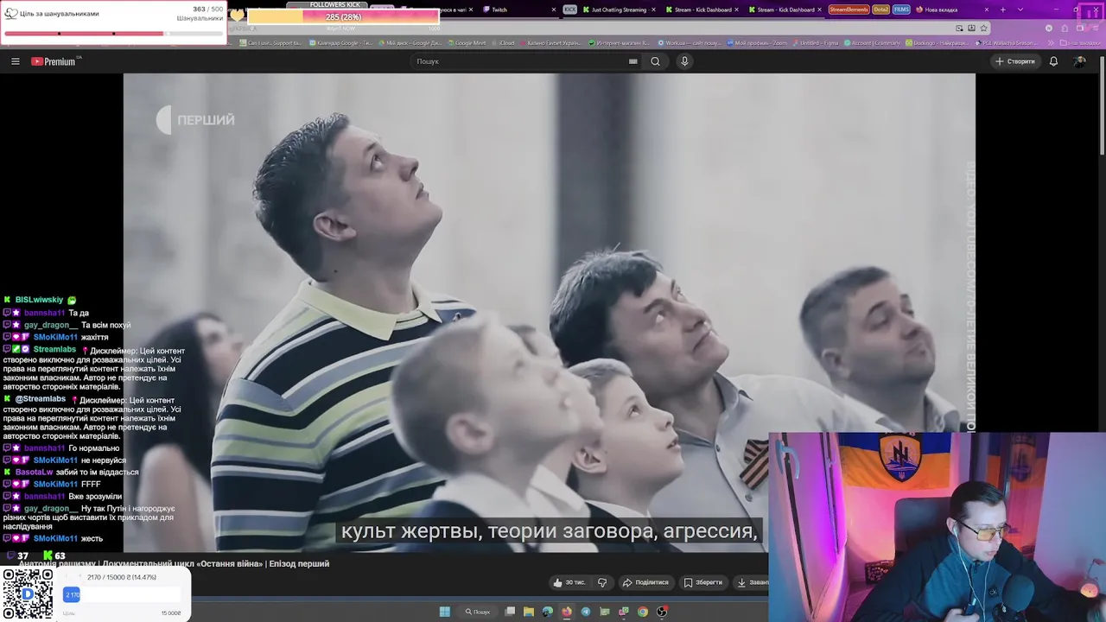Open Microsoft Edge from taskbar
1106x622 pixels.
[x=548, y=612]
